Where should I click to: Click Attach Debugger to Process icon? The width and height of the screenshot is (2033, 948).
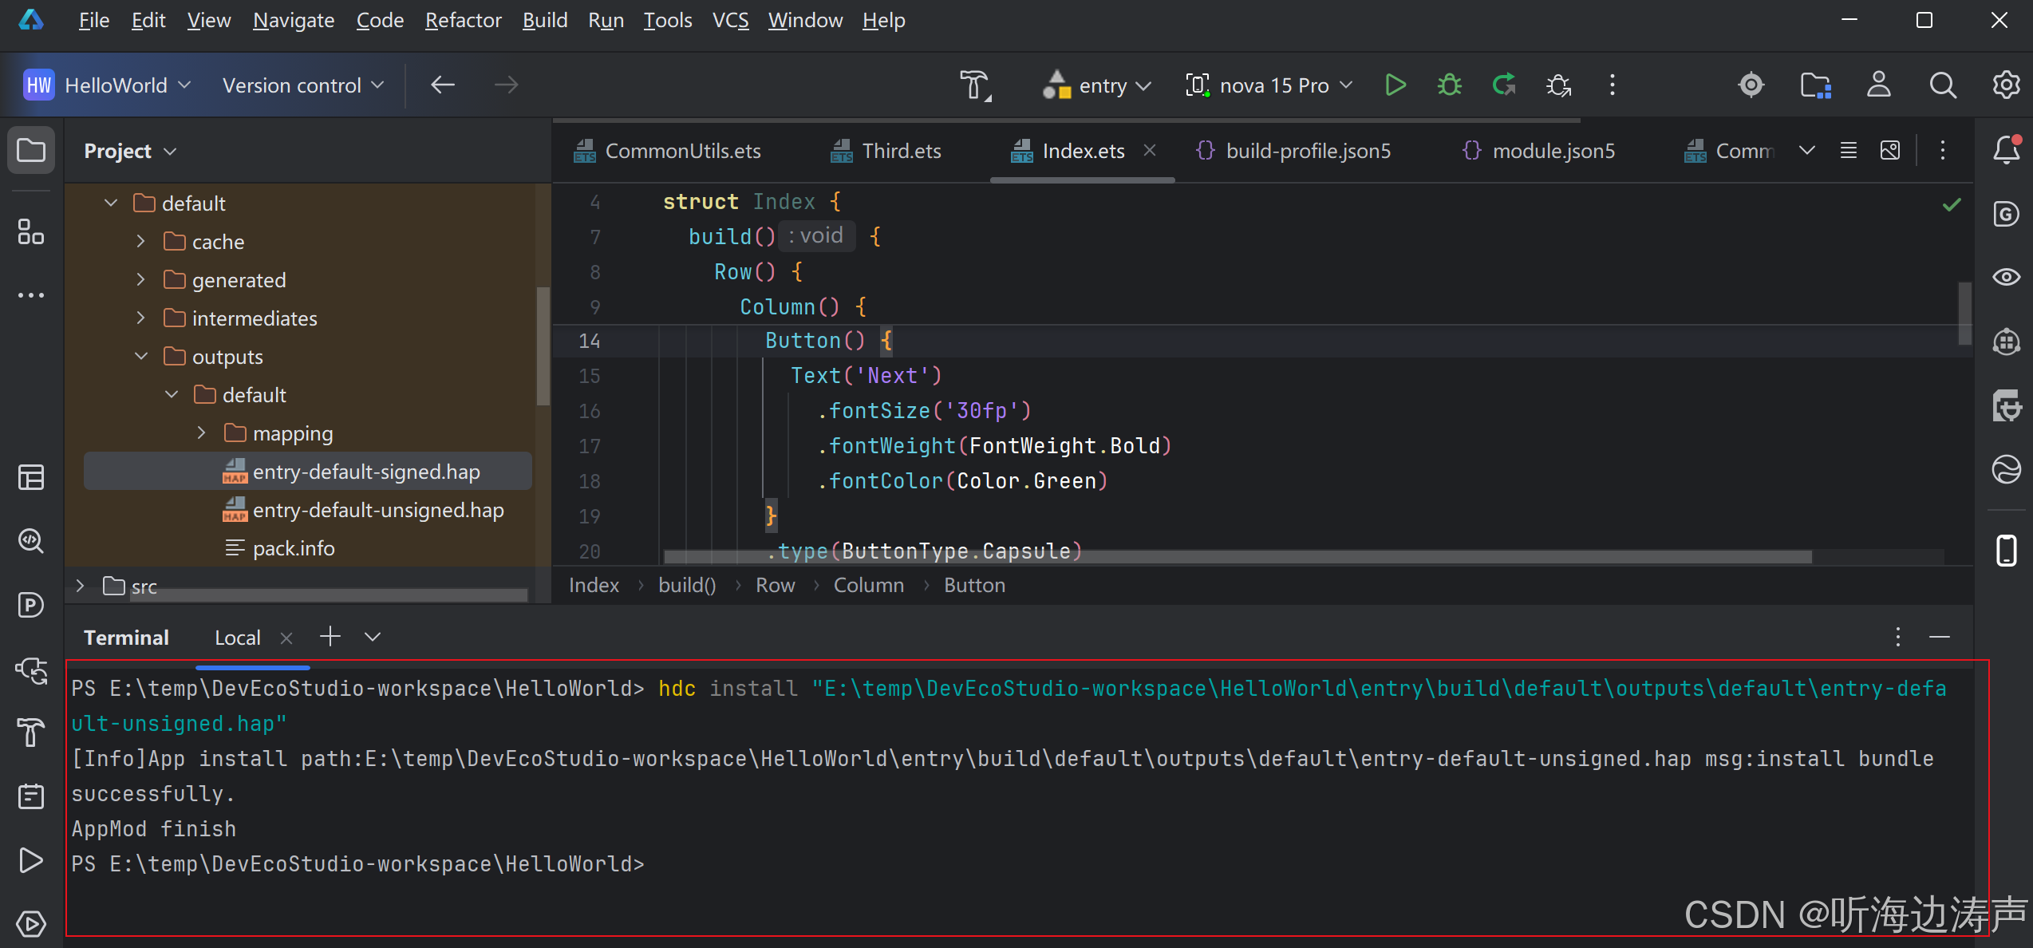tap(1558, 85)
